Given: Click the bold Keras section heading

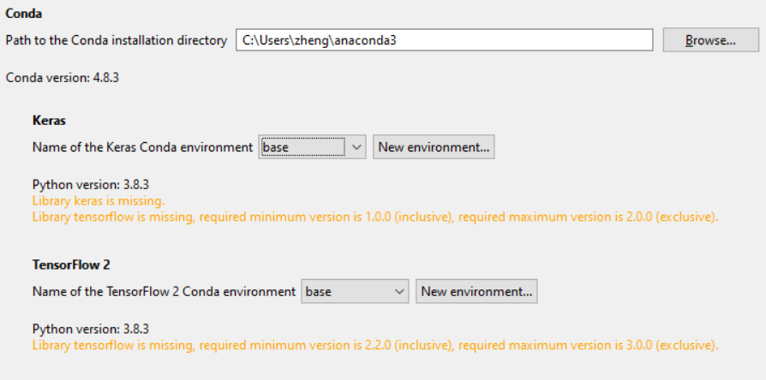Looking at the screenshot, I should click(49, 121).
